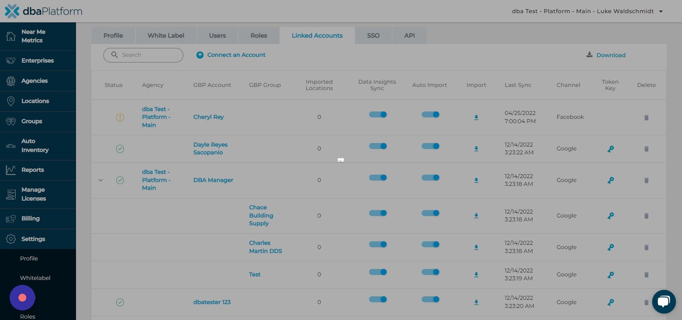Click import icon for Cheryl Rey row

[x=476, y=117]
